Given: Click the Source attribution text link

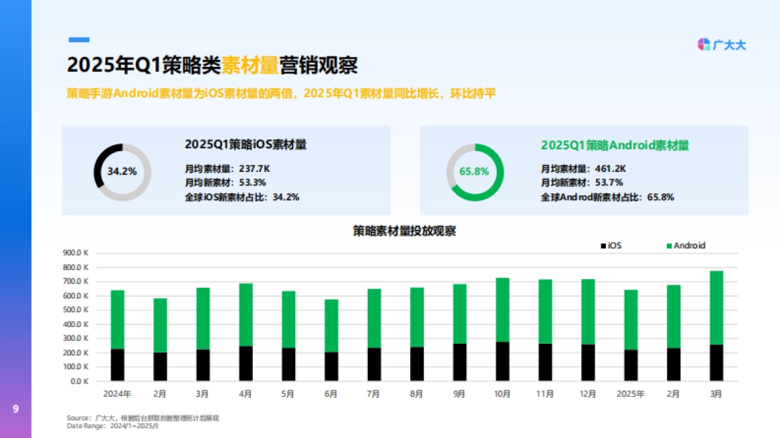Looking at the screenshot, I should point(144,419).
